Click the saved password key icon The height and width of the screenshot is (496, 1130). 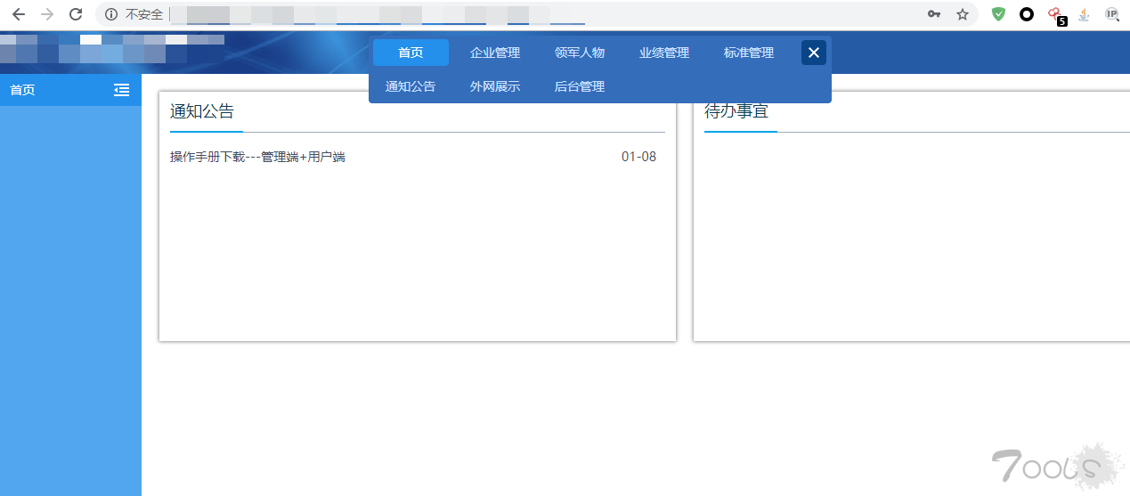tap(934, 14)
